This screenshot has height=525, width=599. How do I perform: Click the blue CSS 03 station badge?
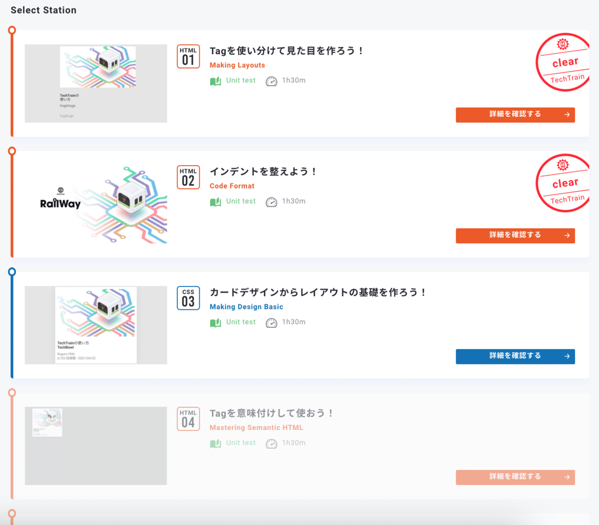pyautogui.click(x=188, y=298)
